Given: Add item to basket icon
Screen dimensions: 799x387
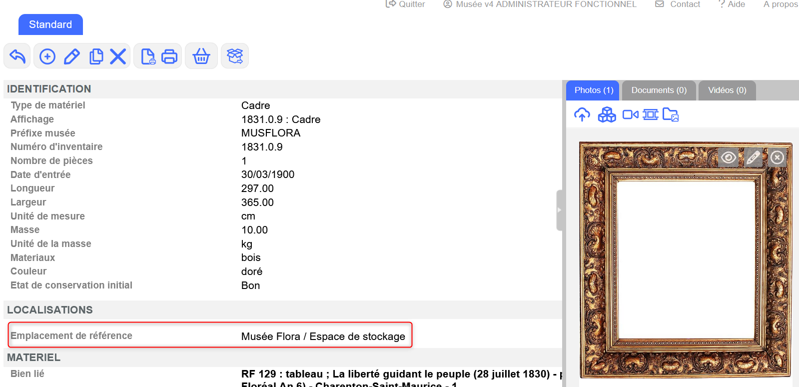Looking at the screenshot, I should (201, 56).
